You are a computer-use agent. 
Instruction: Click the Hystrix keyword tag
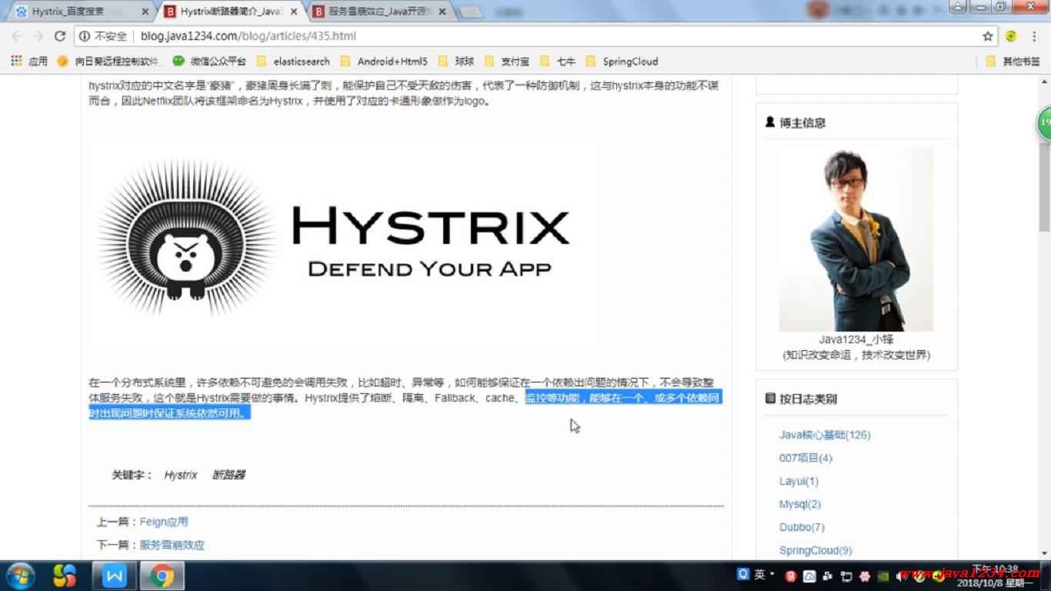click(181, 475)
